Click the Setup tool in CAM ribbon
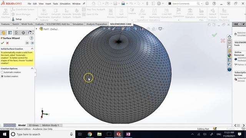246x138 pixels. click(17, 19)
